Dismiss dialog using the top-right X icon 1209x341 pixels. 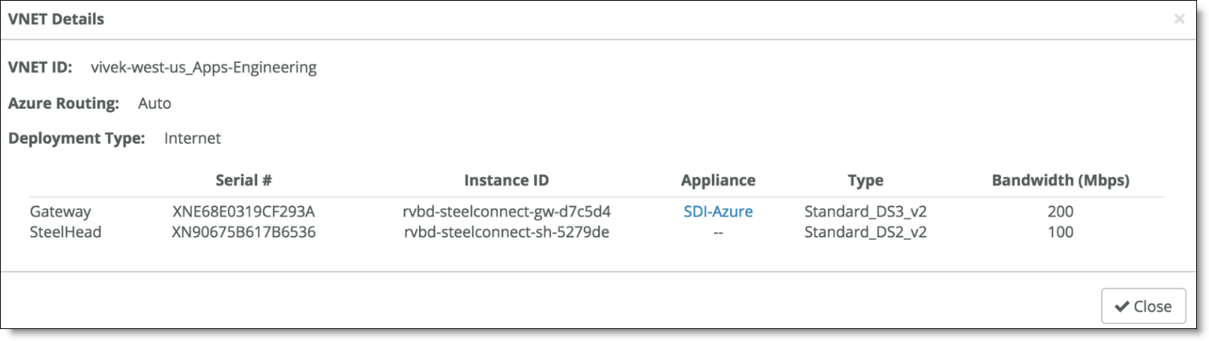pos(1179,19)
